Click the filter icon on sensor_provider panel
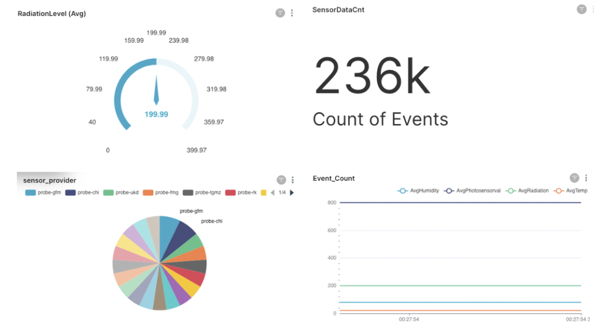This screenshot has height=332, width=601. coord(281,180)
